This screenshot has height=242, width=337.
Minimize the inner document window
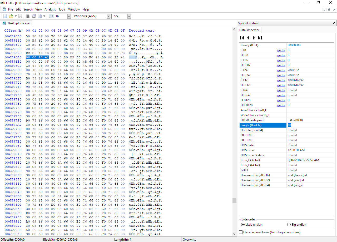click(324, 9)
